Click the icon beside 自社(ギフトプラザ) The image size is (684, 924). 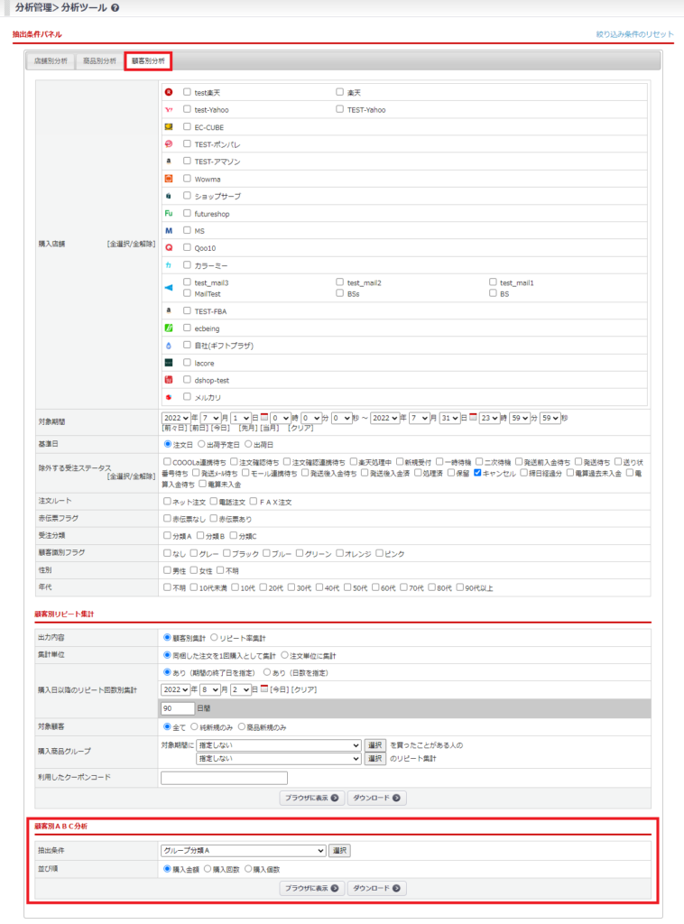click(x=169, y=346)
